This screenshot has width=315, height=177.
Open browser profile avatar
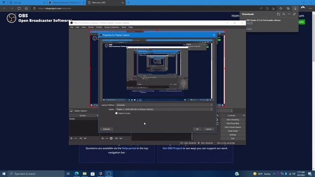pos(303,8)
